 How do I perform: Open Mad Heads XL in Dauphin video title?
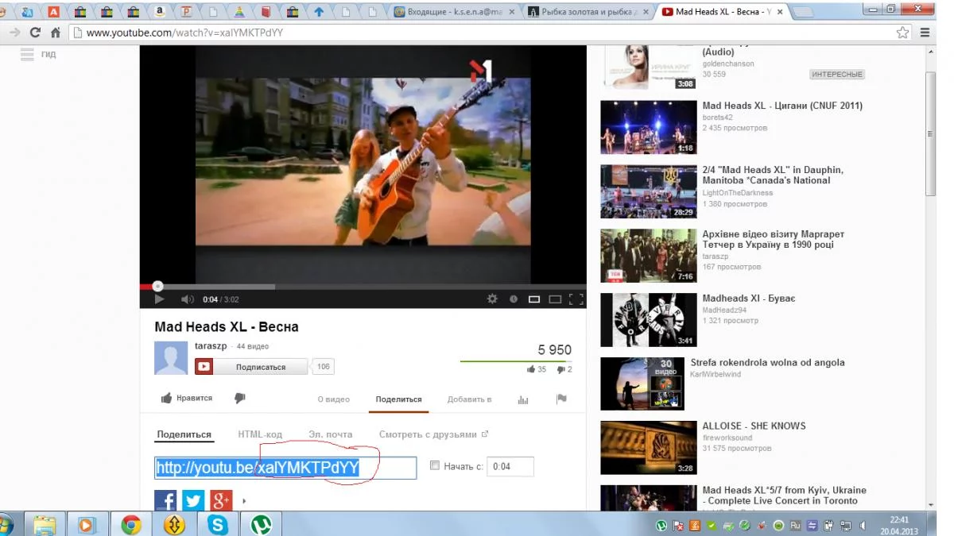(x=773, y=175)
